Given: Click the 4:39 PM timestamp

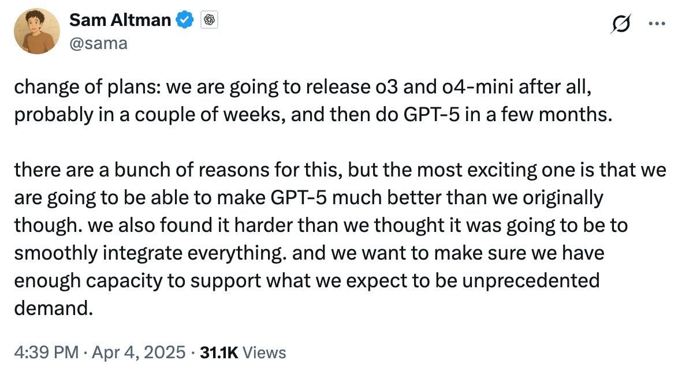Looking at the screenshot, I should coord(46,352).
